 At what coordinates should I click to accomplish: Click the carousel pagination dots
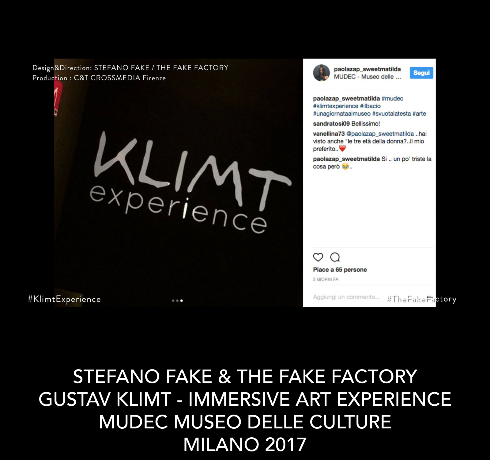coord(177,301)
